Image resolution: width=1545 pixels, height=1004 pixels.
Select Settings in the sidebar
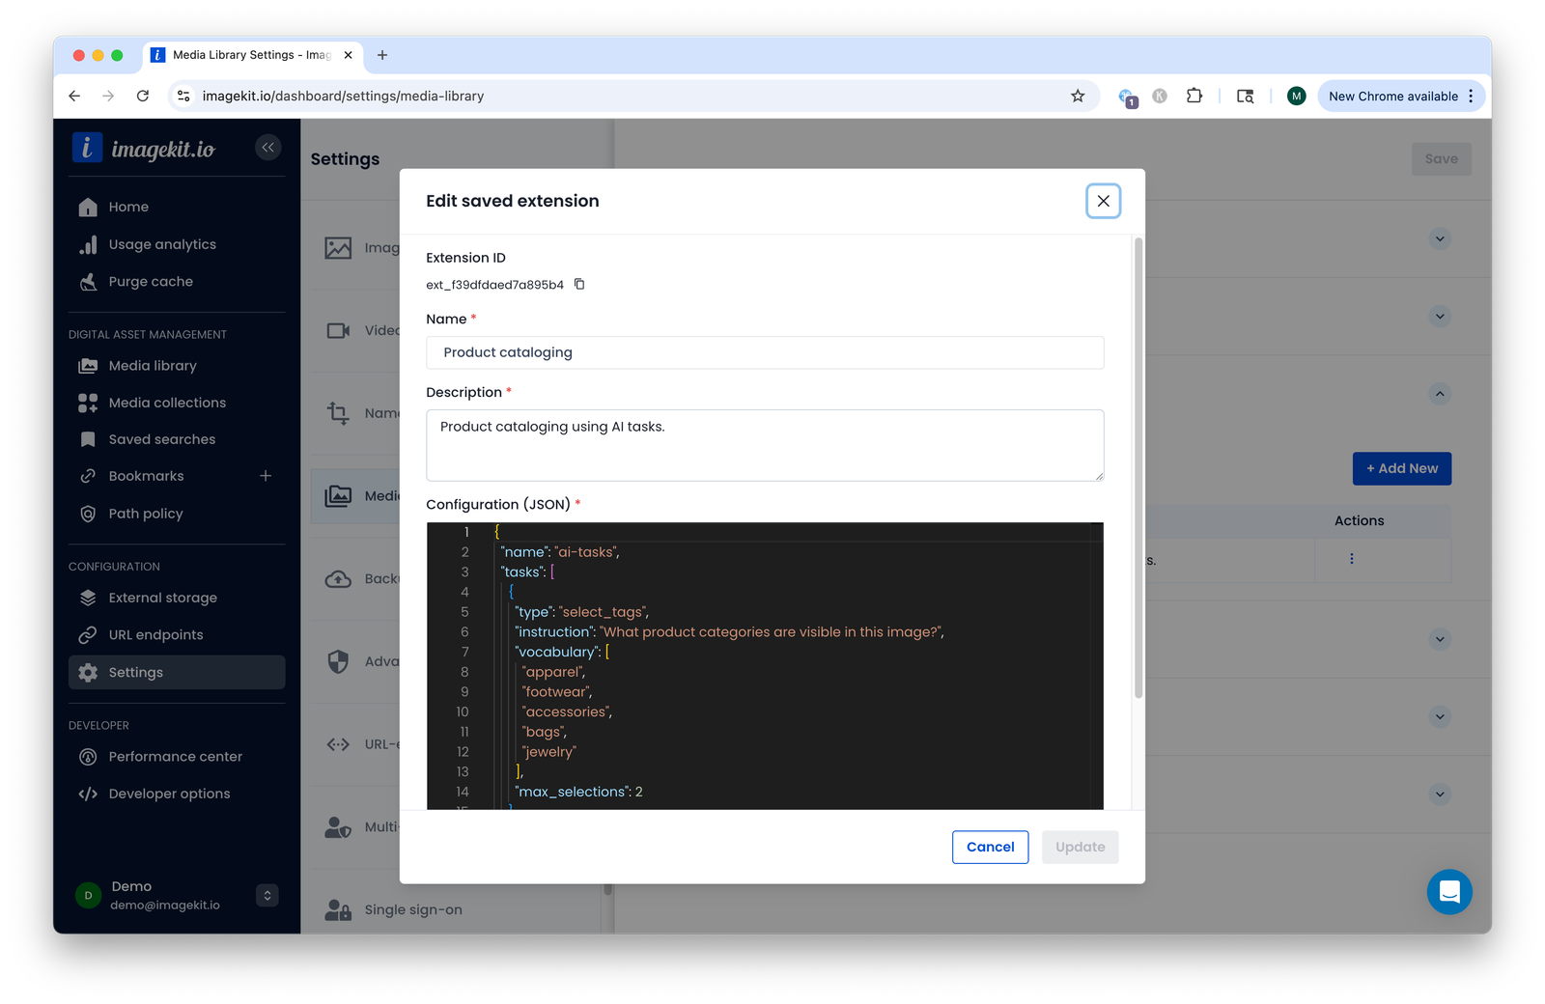[x=177, y=673]
